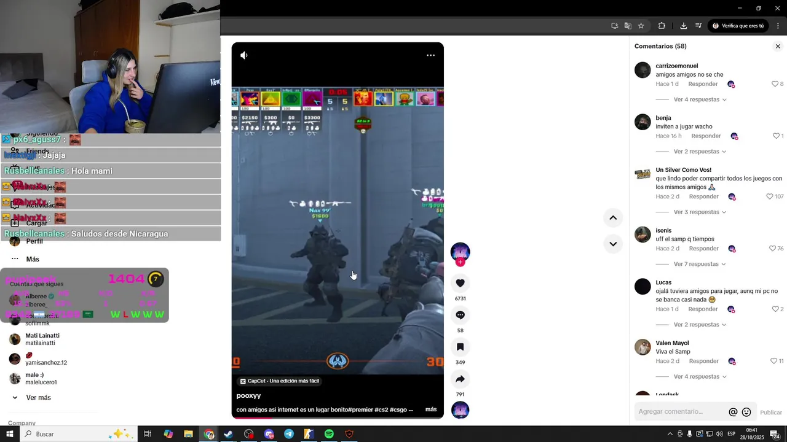Image resolution: width=787 pixels, height=442 pixels.
Task: Reply to Lucas's comment
Action: point(703,309)
